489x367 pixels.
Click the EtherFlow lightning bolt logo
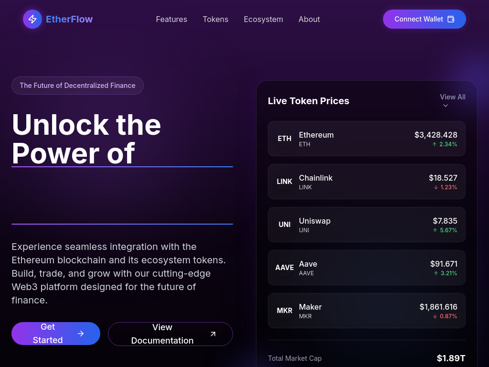(32, 19)
